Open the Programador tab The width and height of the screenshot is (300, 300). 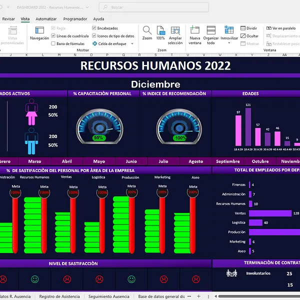coord(75,19)
